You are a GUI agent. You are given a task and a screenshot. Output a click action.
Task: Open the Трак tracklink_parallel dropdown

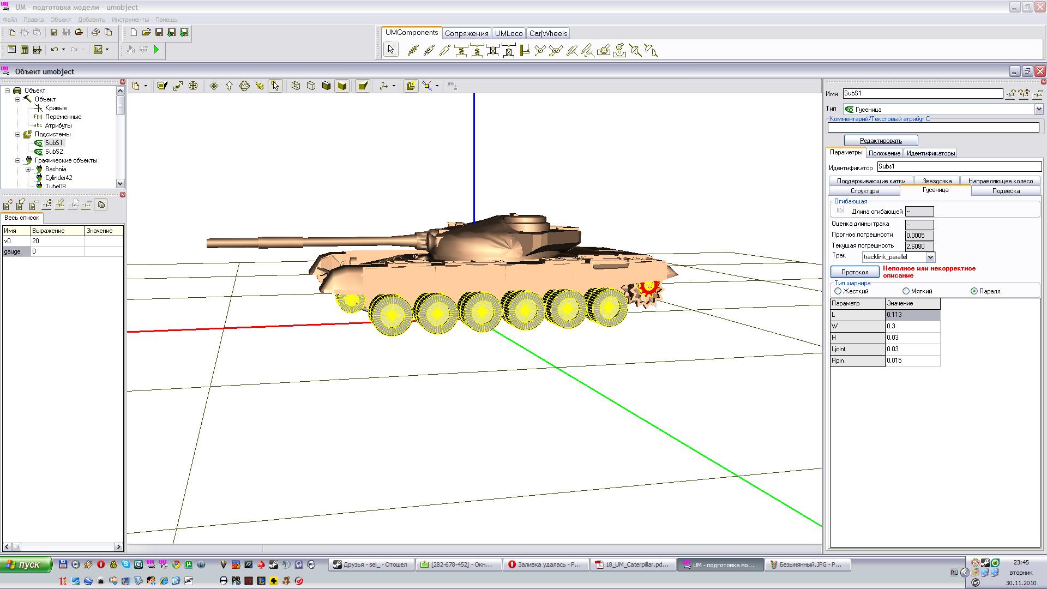(x=930, y=257)
